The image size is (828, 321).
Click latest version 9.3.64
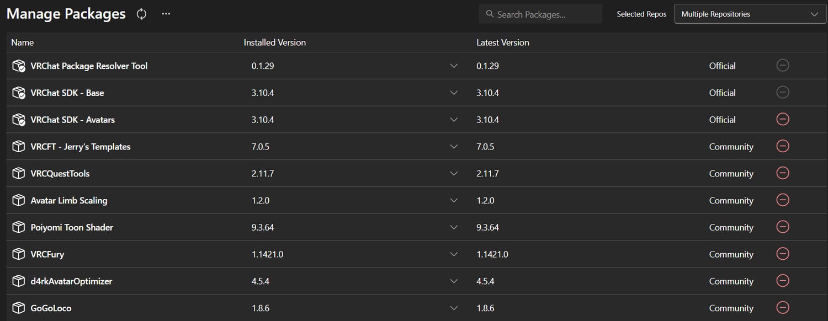click(487, 227)
